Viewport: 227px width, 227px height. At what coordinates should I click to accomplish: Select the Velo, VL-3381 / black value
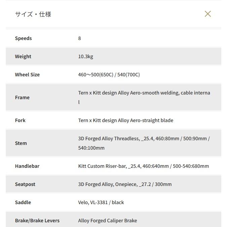[101, 202]
